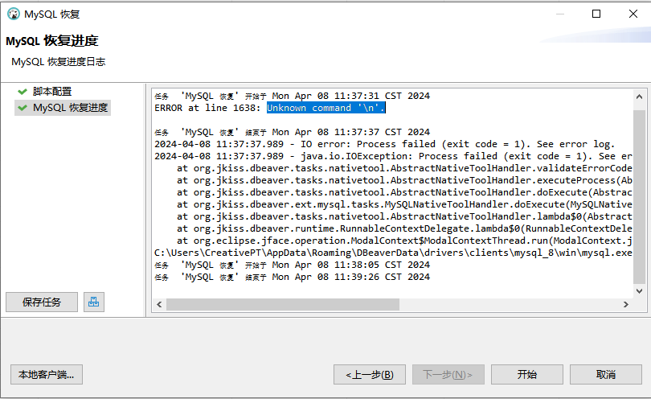Click the "MySQL 恢复进度日志" subtitle
651x399 pixels.
(59, 62)
